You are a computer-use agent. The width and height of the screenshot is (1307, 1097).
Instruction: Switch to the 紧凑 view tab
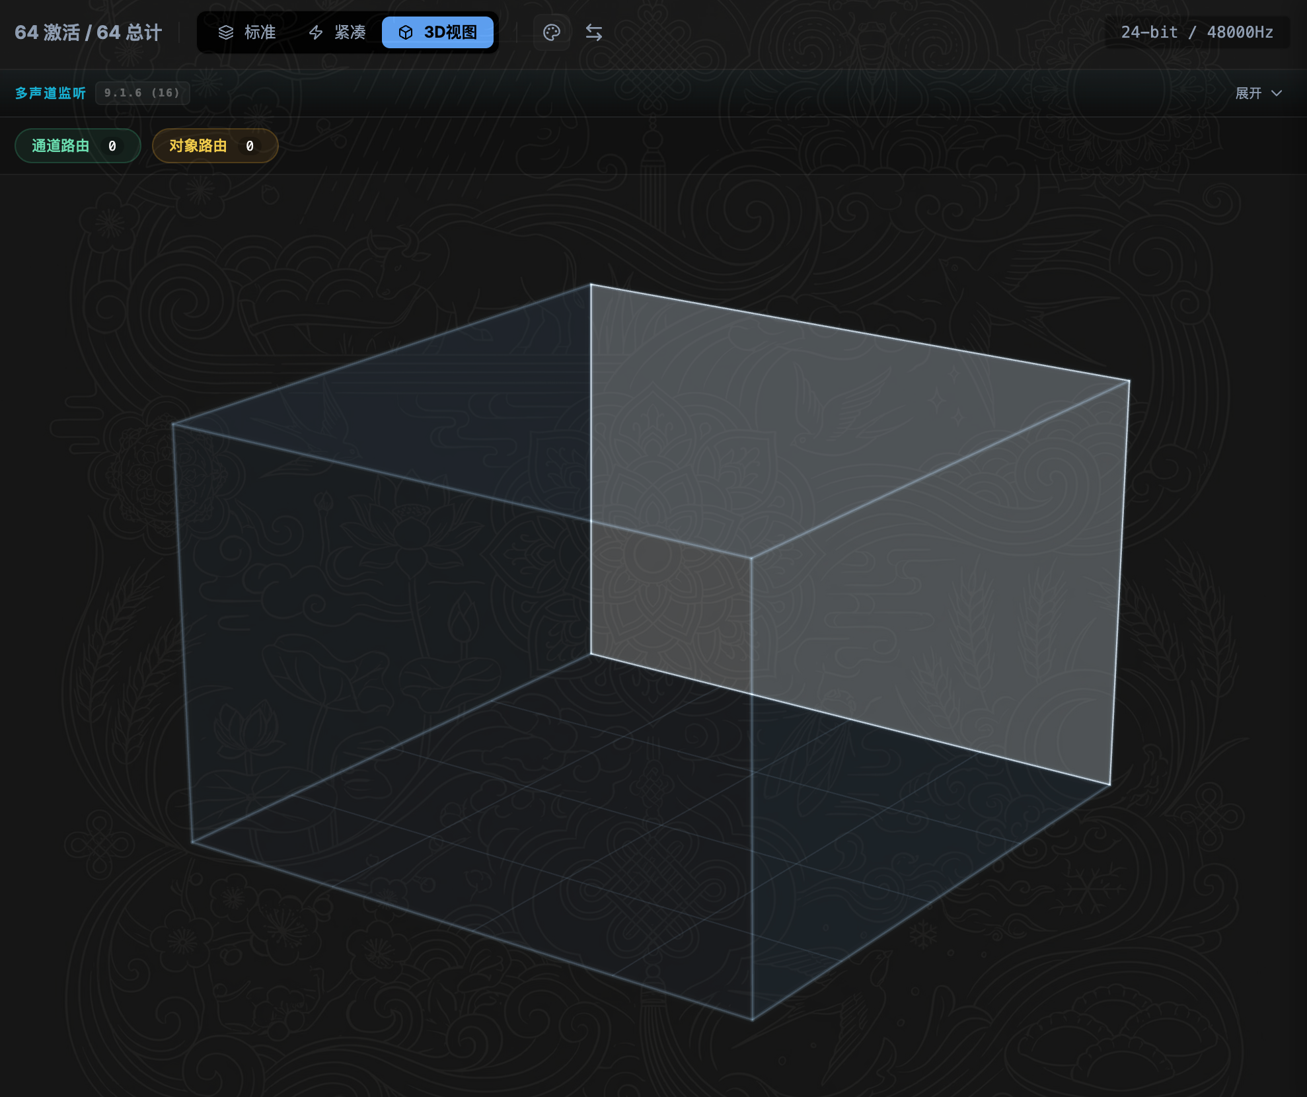point(337,32)
